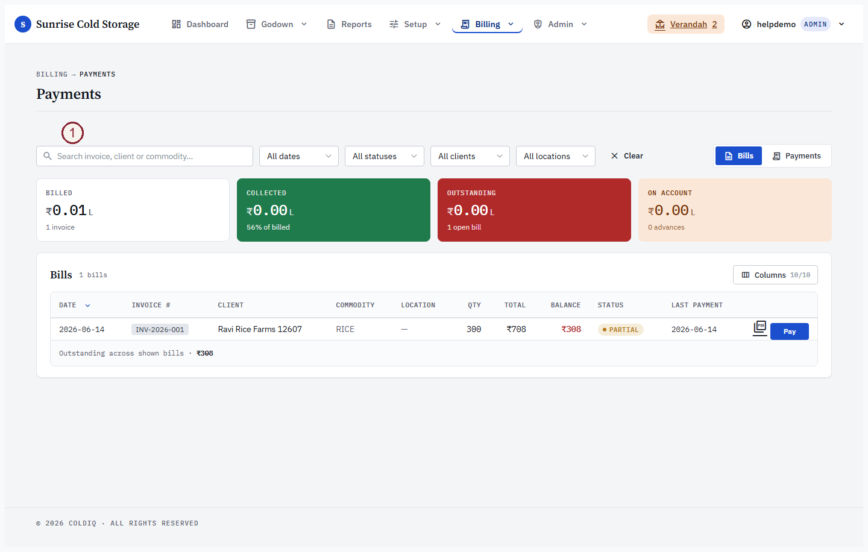Image resolution: width=868 pixels, height=552 pixels.
Task: Click the Pay button for Ravi Rice Farms
Action: click(790, 331)
